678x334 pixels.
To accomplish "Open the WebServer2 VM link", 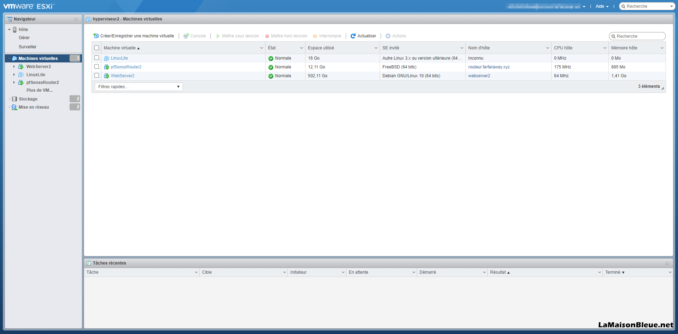I will pyautogui.click(x=123, y=76).
